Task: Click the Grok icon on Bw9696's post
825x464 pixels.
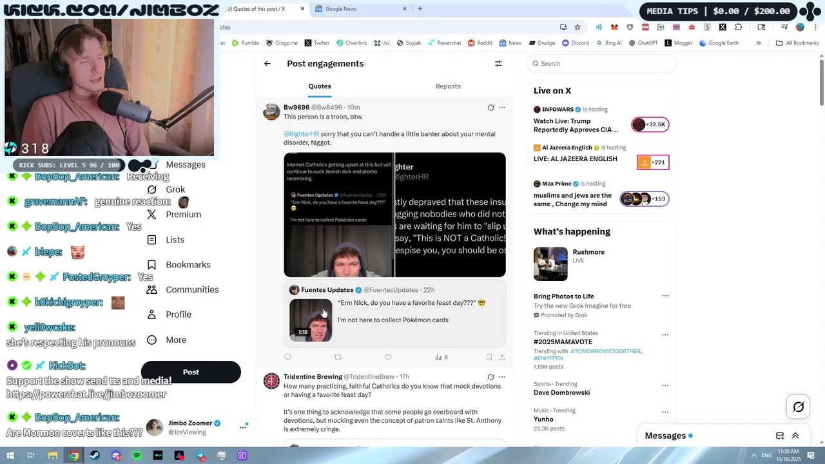Action: pyautogui.click(x=490, y=108)
